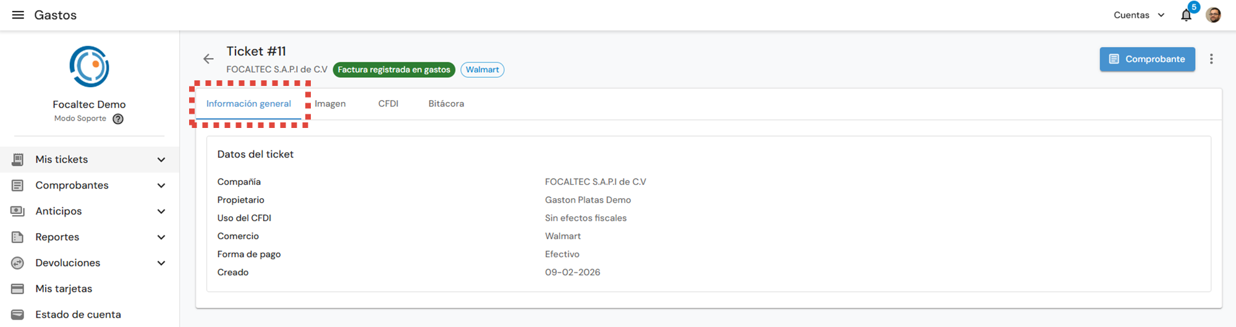Select the Información general tab
Viewport: 1236px width, 327px height.
pyautogui.click(x=248, y=104)
